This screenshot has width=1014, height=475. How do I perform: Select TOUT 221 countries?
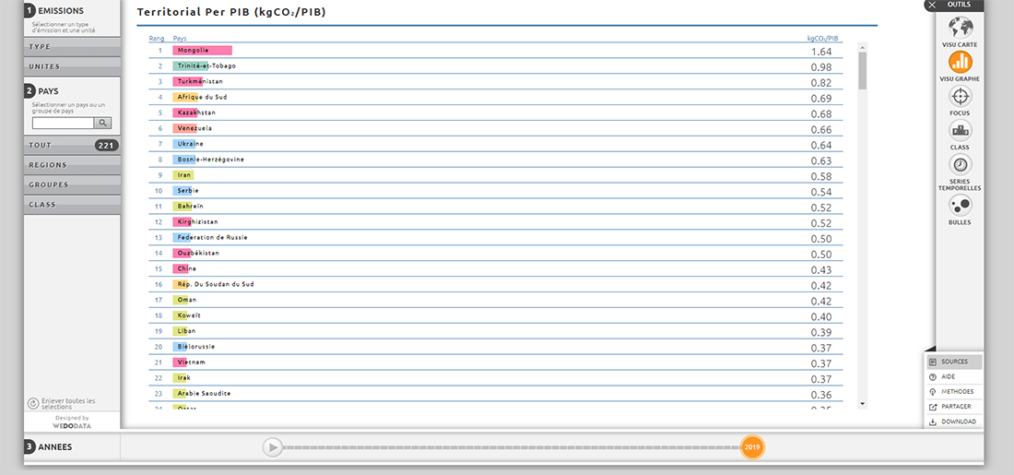click(72, 145)
